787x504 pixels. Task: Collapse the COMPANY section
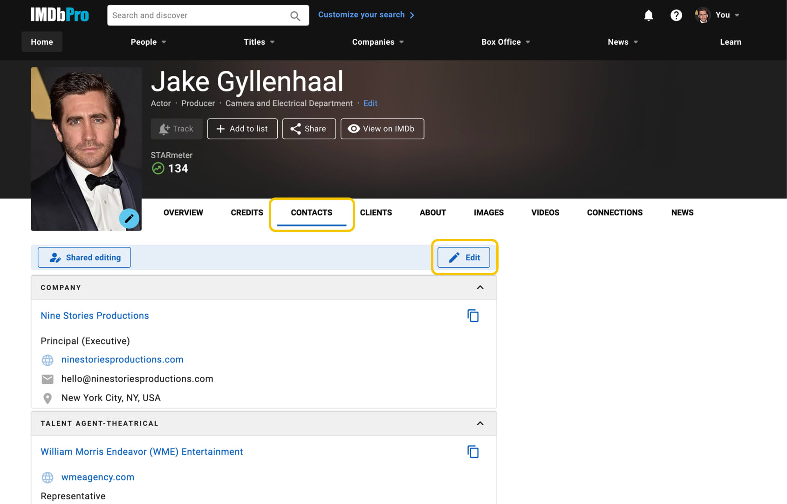click(480, 287)
